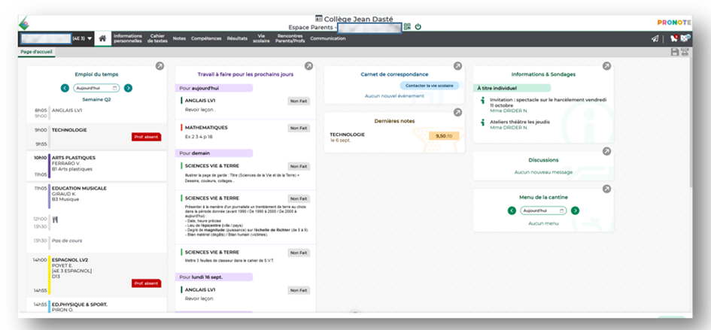Mark Anglais LV1 homework for today as done
This screenshot has width=711, height=330.
[x=299, y=101]
